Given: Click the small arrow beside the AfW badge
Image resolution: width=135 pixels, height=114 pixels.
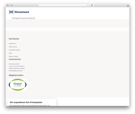Looking at the screenshot, I should point(27,85).
